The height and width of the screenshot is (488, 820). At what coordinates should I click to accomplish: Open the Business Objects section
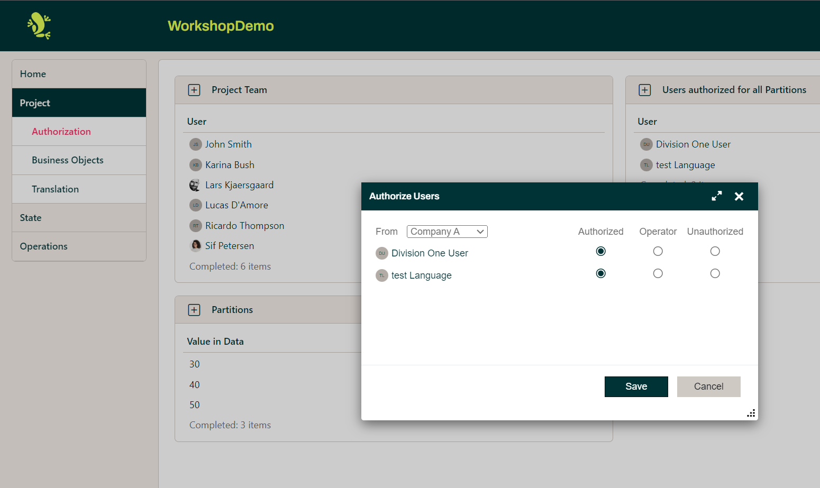(67, 160)
